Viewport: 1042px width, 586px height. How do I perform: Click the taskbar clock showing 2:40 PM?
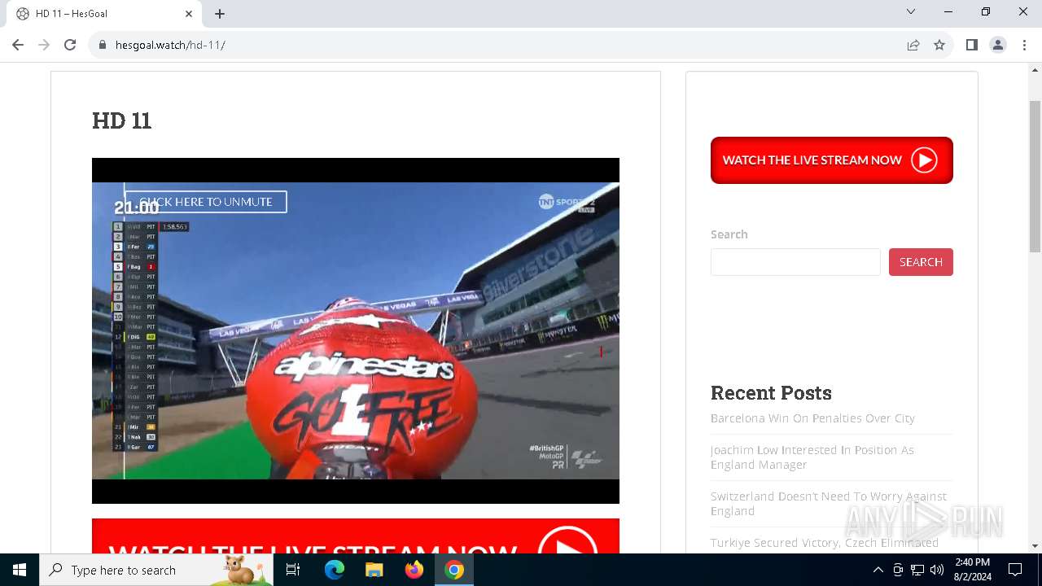972,570
